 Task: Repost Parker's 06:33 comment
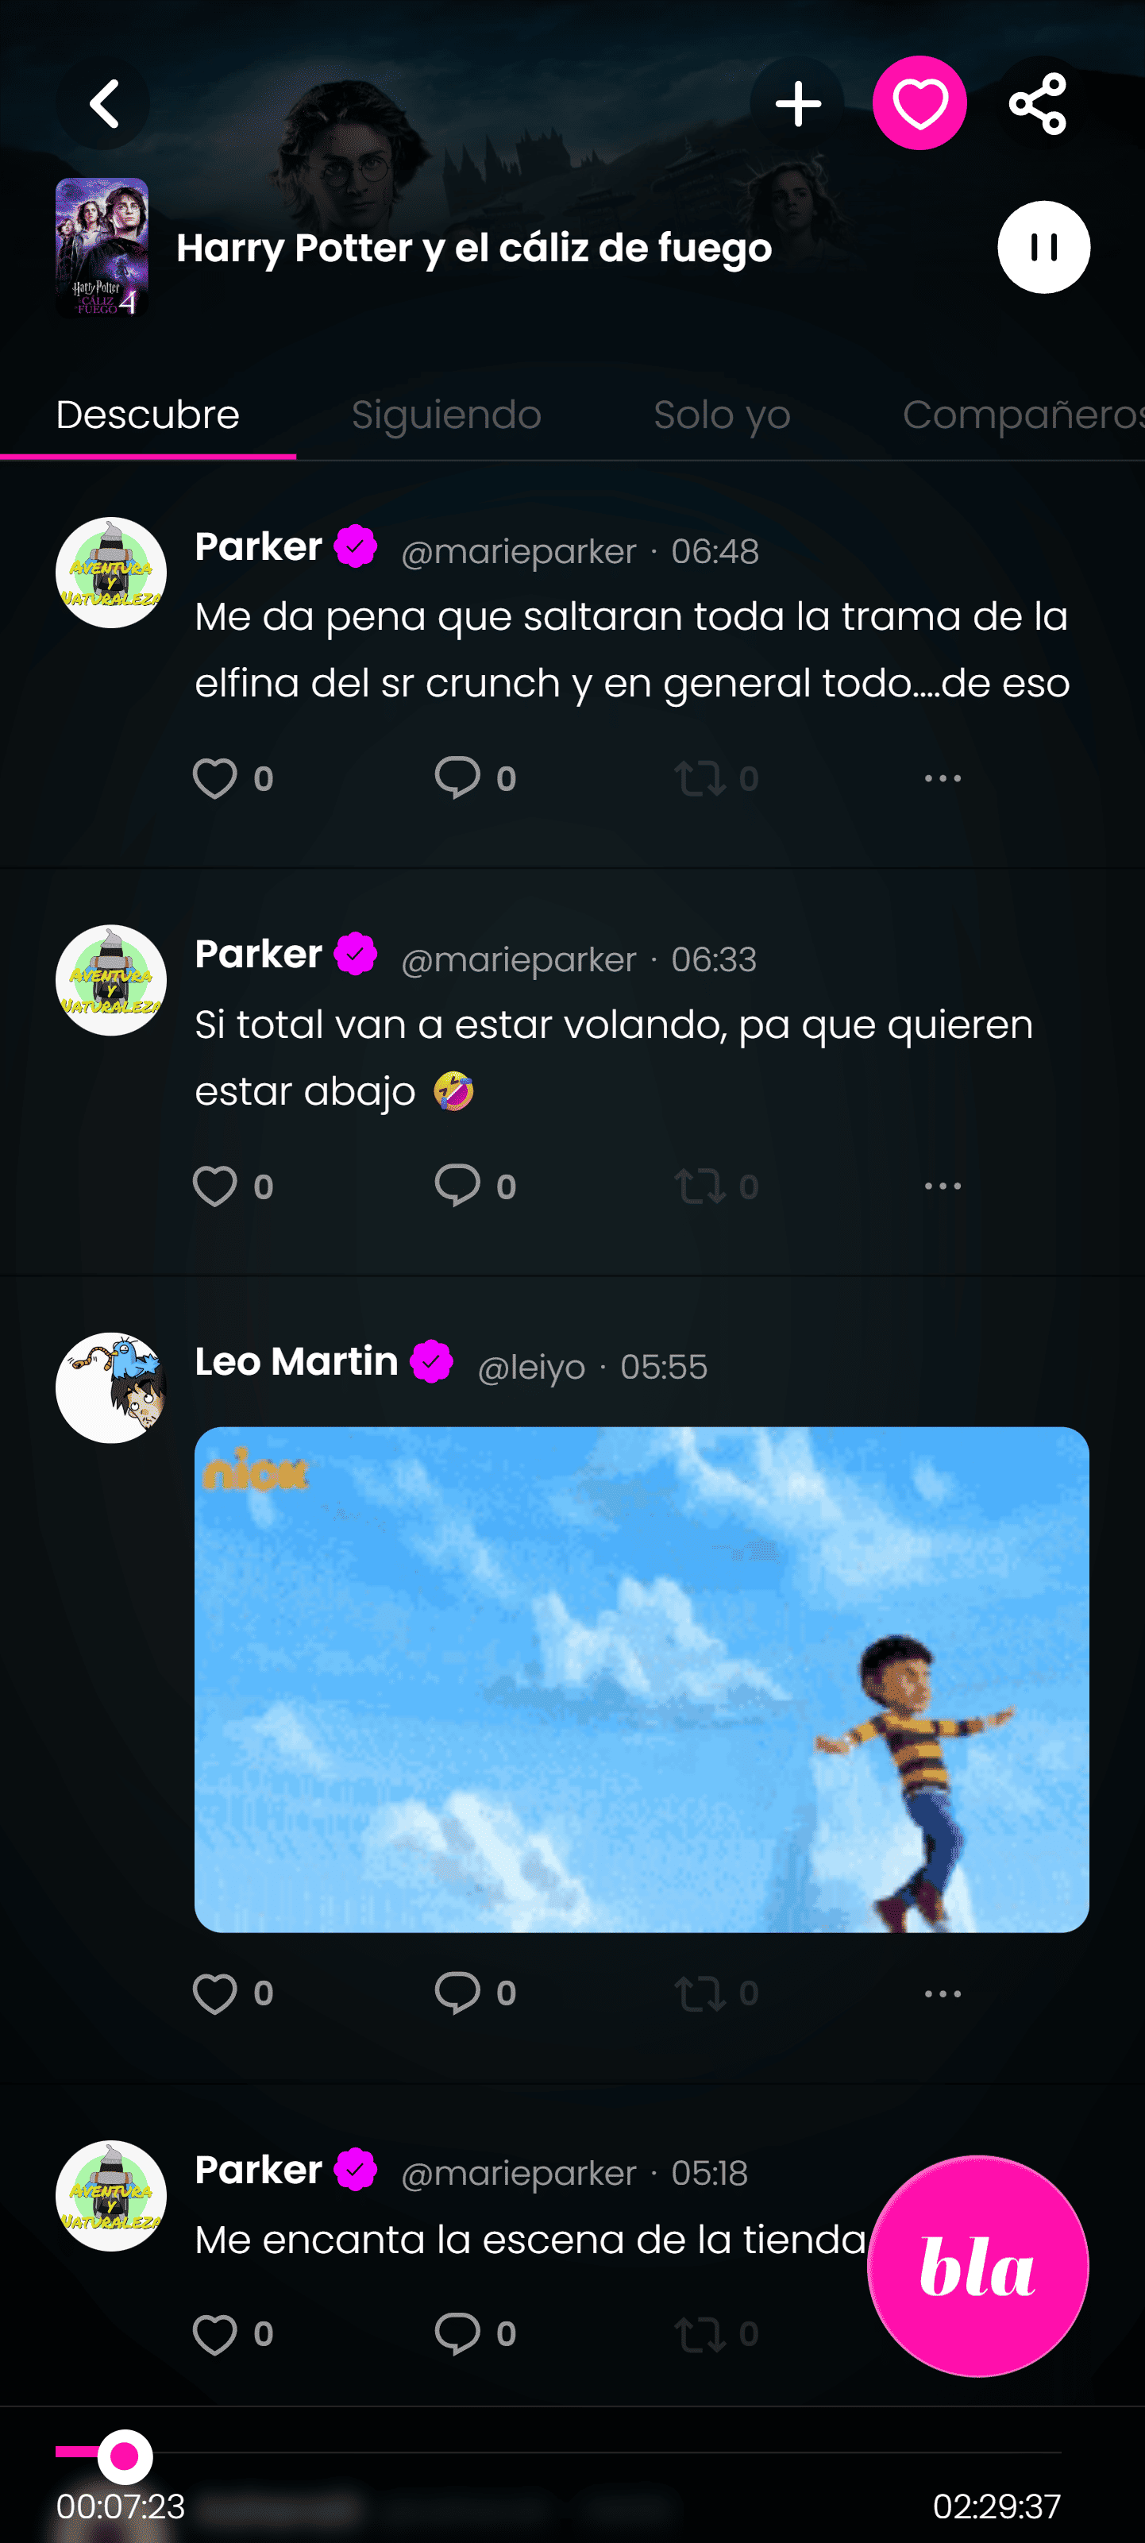[x=701, y=1187]
